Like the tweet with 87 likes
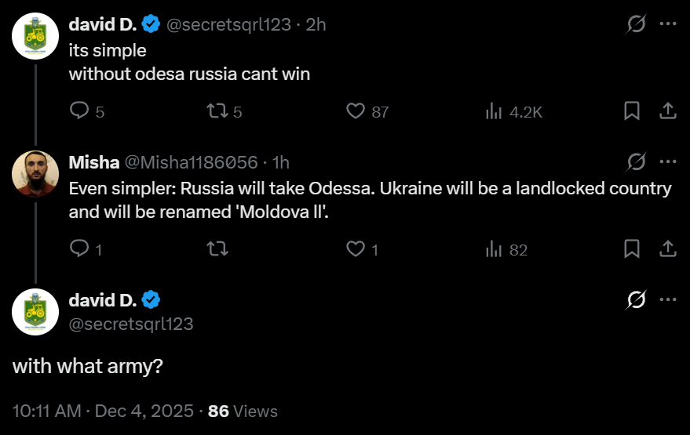 coord(367,111)
